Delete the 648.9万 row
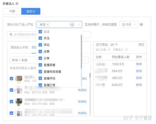This screenshot has width=156, height=124. [139, 85]
